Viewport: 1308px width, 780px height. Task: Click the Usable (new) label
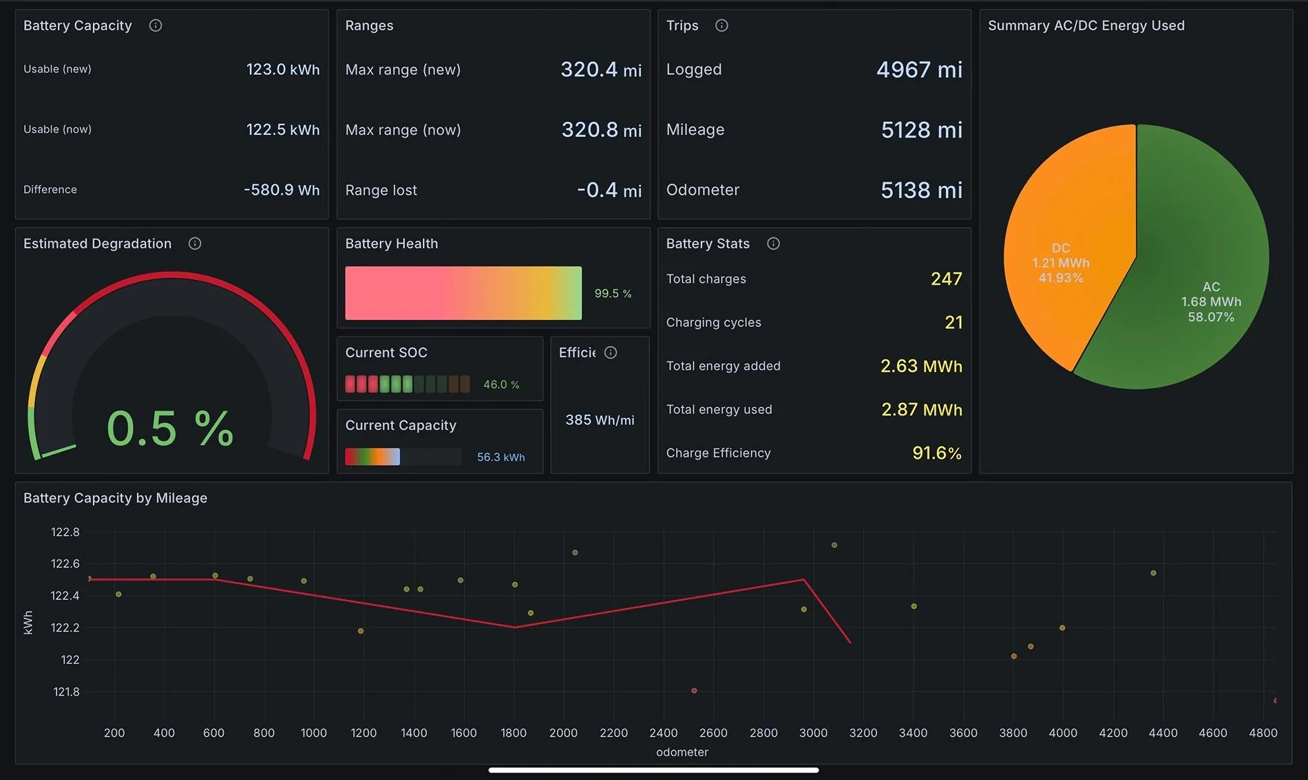click(57, 69)
